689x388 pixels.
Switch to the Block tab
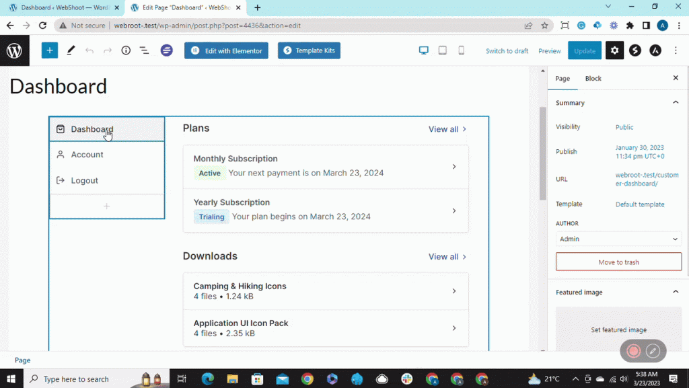click(x=593, y=78)
